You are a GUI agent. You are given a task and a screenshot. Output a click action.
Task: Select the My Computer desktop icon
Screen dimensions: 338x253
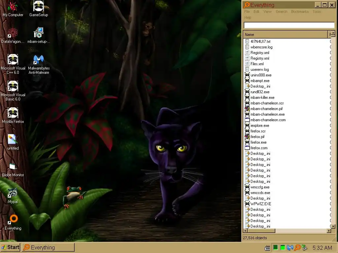point(13,9)
